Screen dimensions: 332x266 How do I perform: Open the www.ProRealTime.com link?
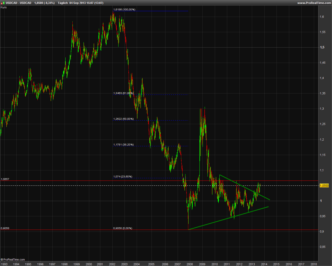click(314, 3)
